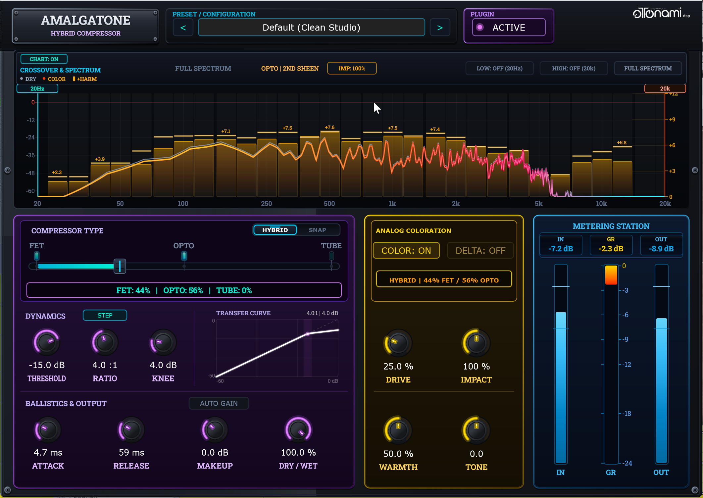Click the KNEE knob
The height and width of the screenshot is (498, 703).
[163, 342]
